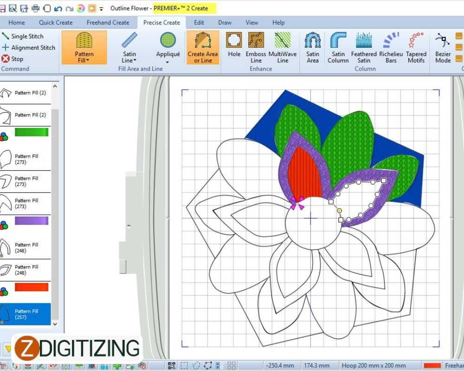
Task: Select the Hole tool in Enhance group
Action: click(x=234, y=46)
